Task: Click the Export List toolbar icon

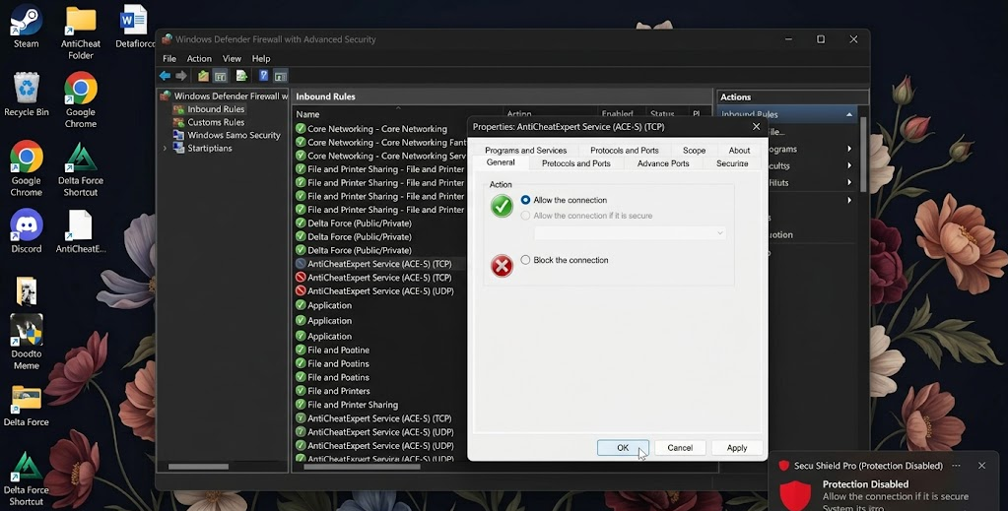Action: 241,76
